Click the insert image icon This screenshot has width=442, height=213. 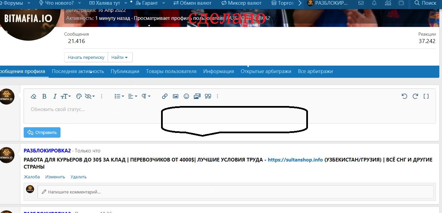click(x=176, y=96)
